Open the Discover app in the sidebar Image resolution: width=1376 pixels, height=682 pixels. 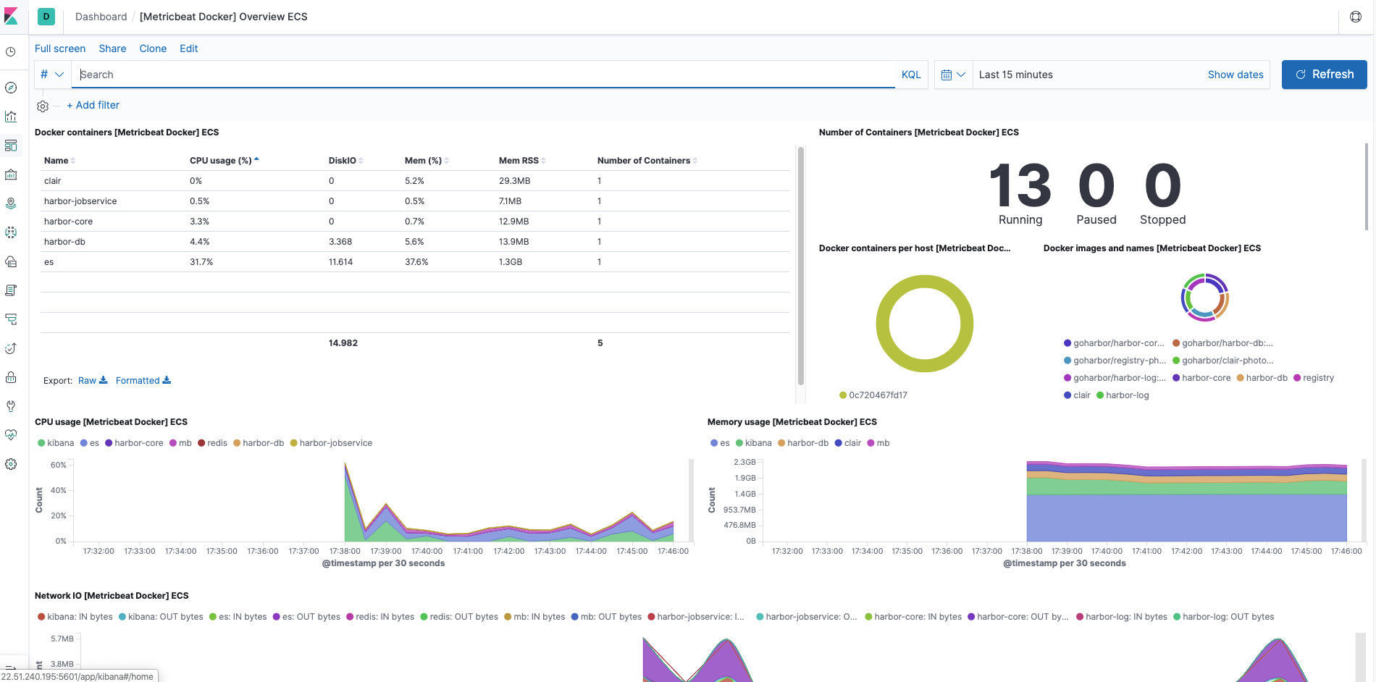11,88
